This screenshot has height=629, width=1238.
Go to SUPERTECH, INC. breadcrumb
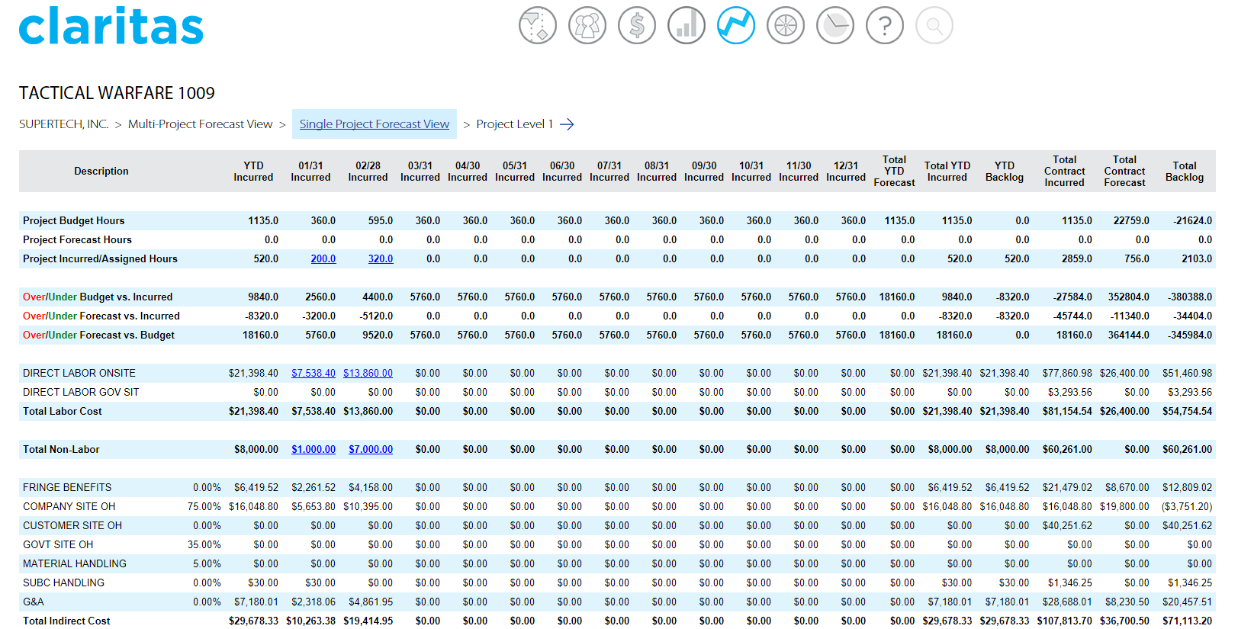tap(64, 124)
